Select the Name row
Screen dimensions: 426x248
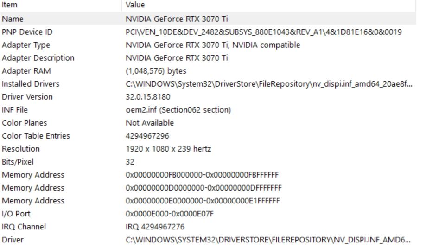13,19
